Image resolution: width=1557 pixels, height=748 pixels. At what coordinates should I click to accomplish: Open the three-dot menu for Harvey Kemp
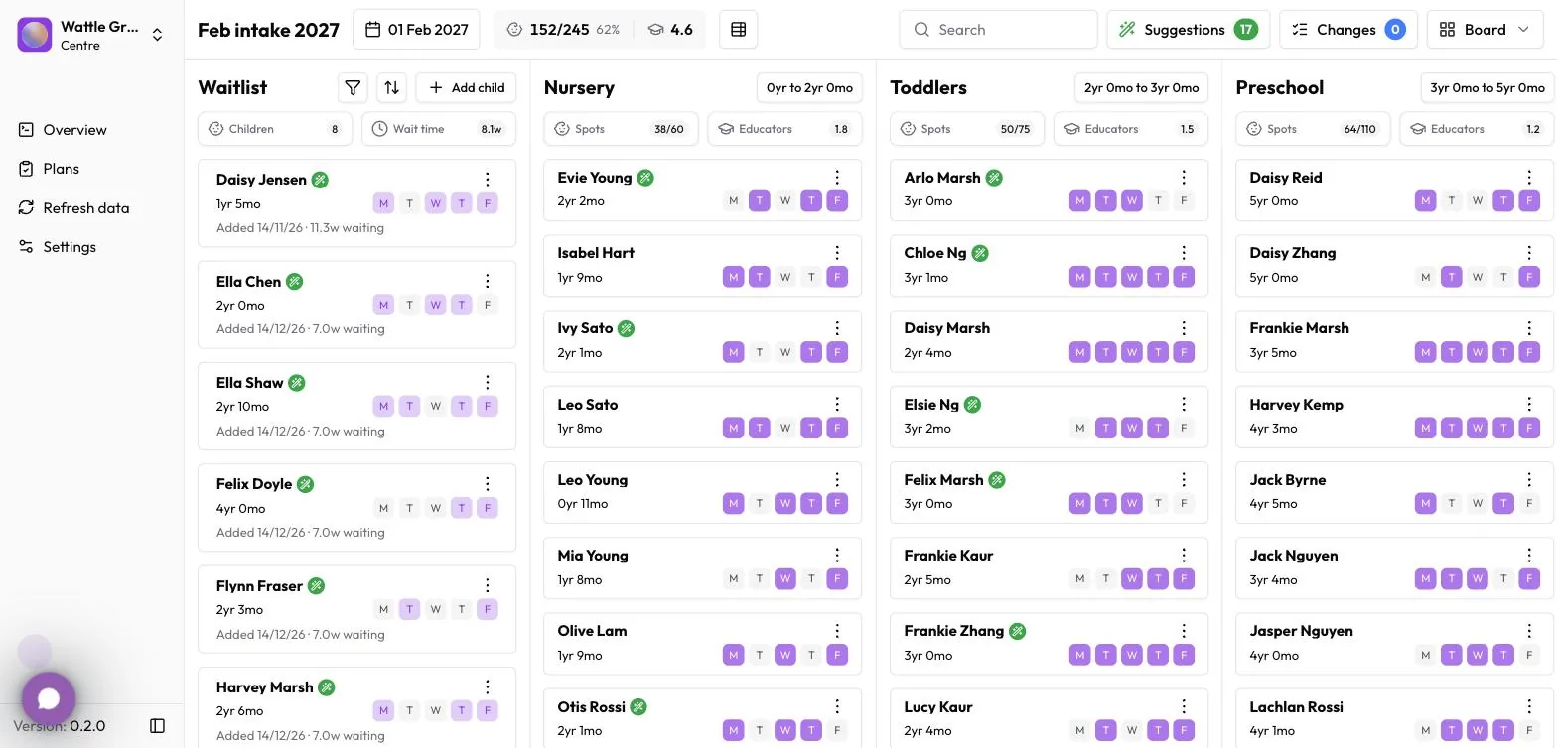(1529, 405)
